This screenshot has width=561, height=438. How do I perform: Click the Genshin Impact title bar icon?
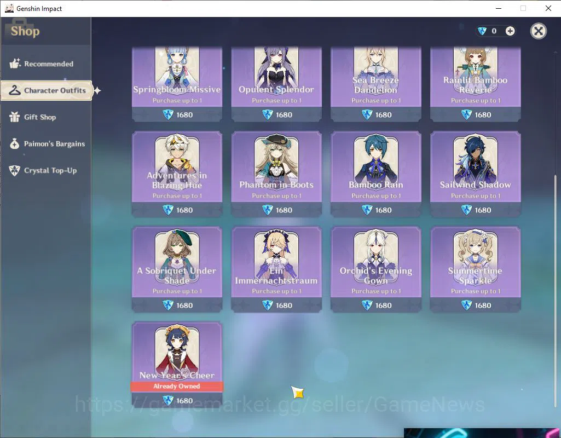(9, 8)
